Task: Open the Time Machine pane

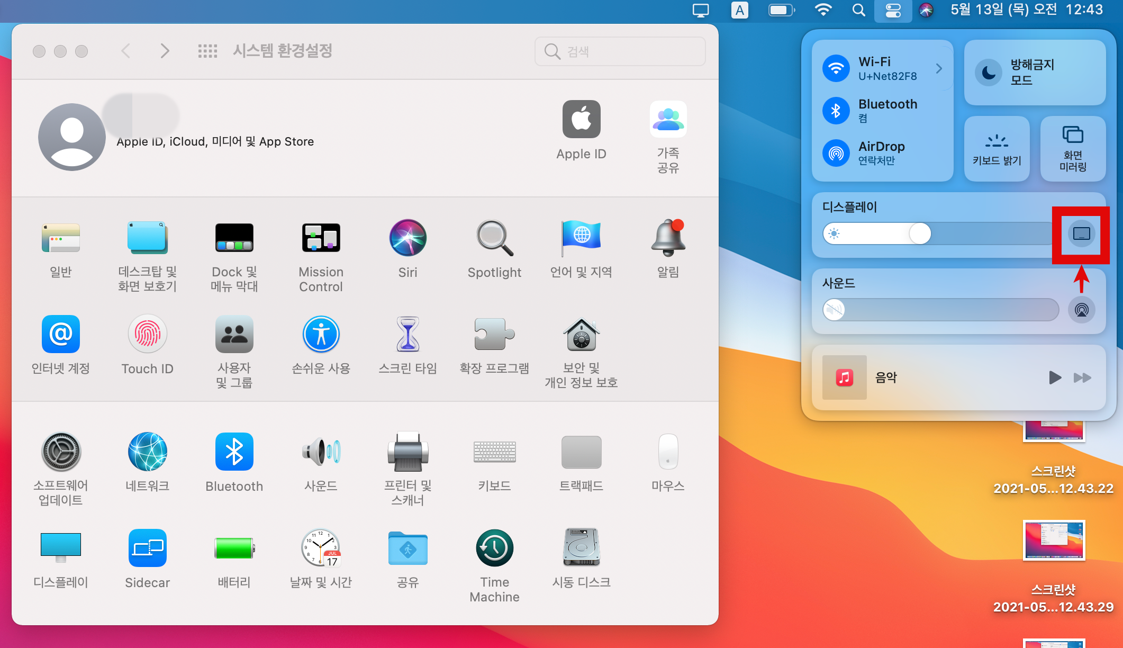Action: (x=494, y=548)
